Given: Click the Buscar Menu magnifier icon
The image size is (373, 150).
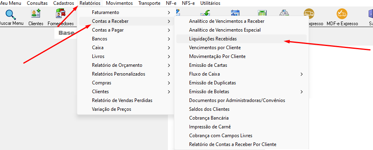Looking at the screenshot, I should (11, 14).
